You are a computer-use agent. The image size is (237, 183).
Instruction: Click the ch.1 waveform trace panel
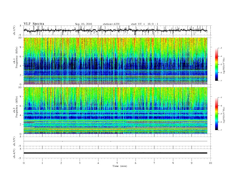coord(118,30)
